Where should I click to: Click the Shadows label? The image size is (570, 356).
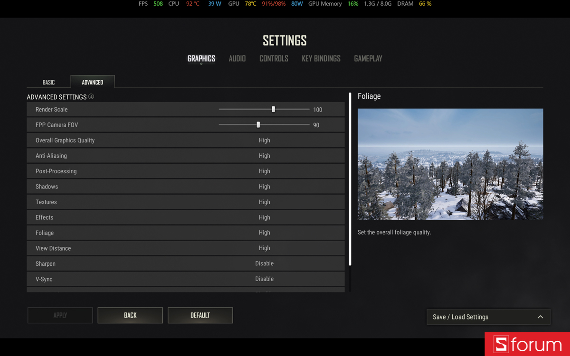click(47, 187)
